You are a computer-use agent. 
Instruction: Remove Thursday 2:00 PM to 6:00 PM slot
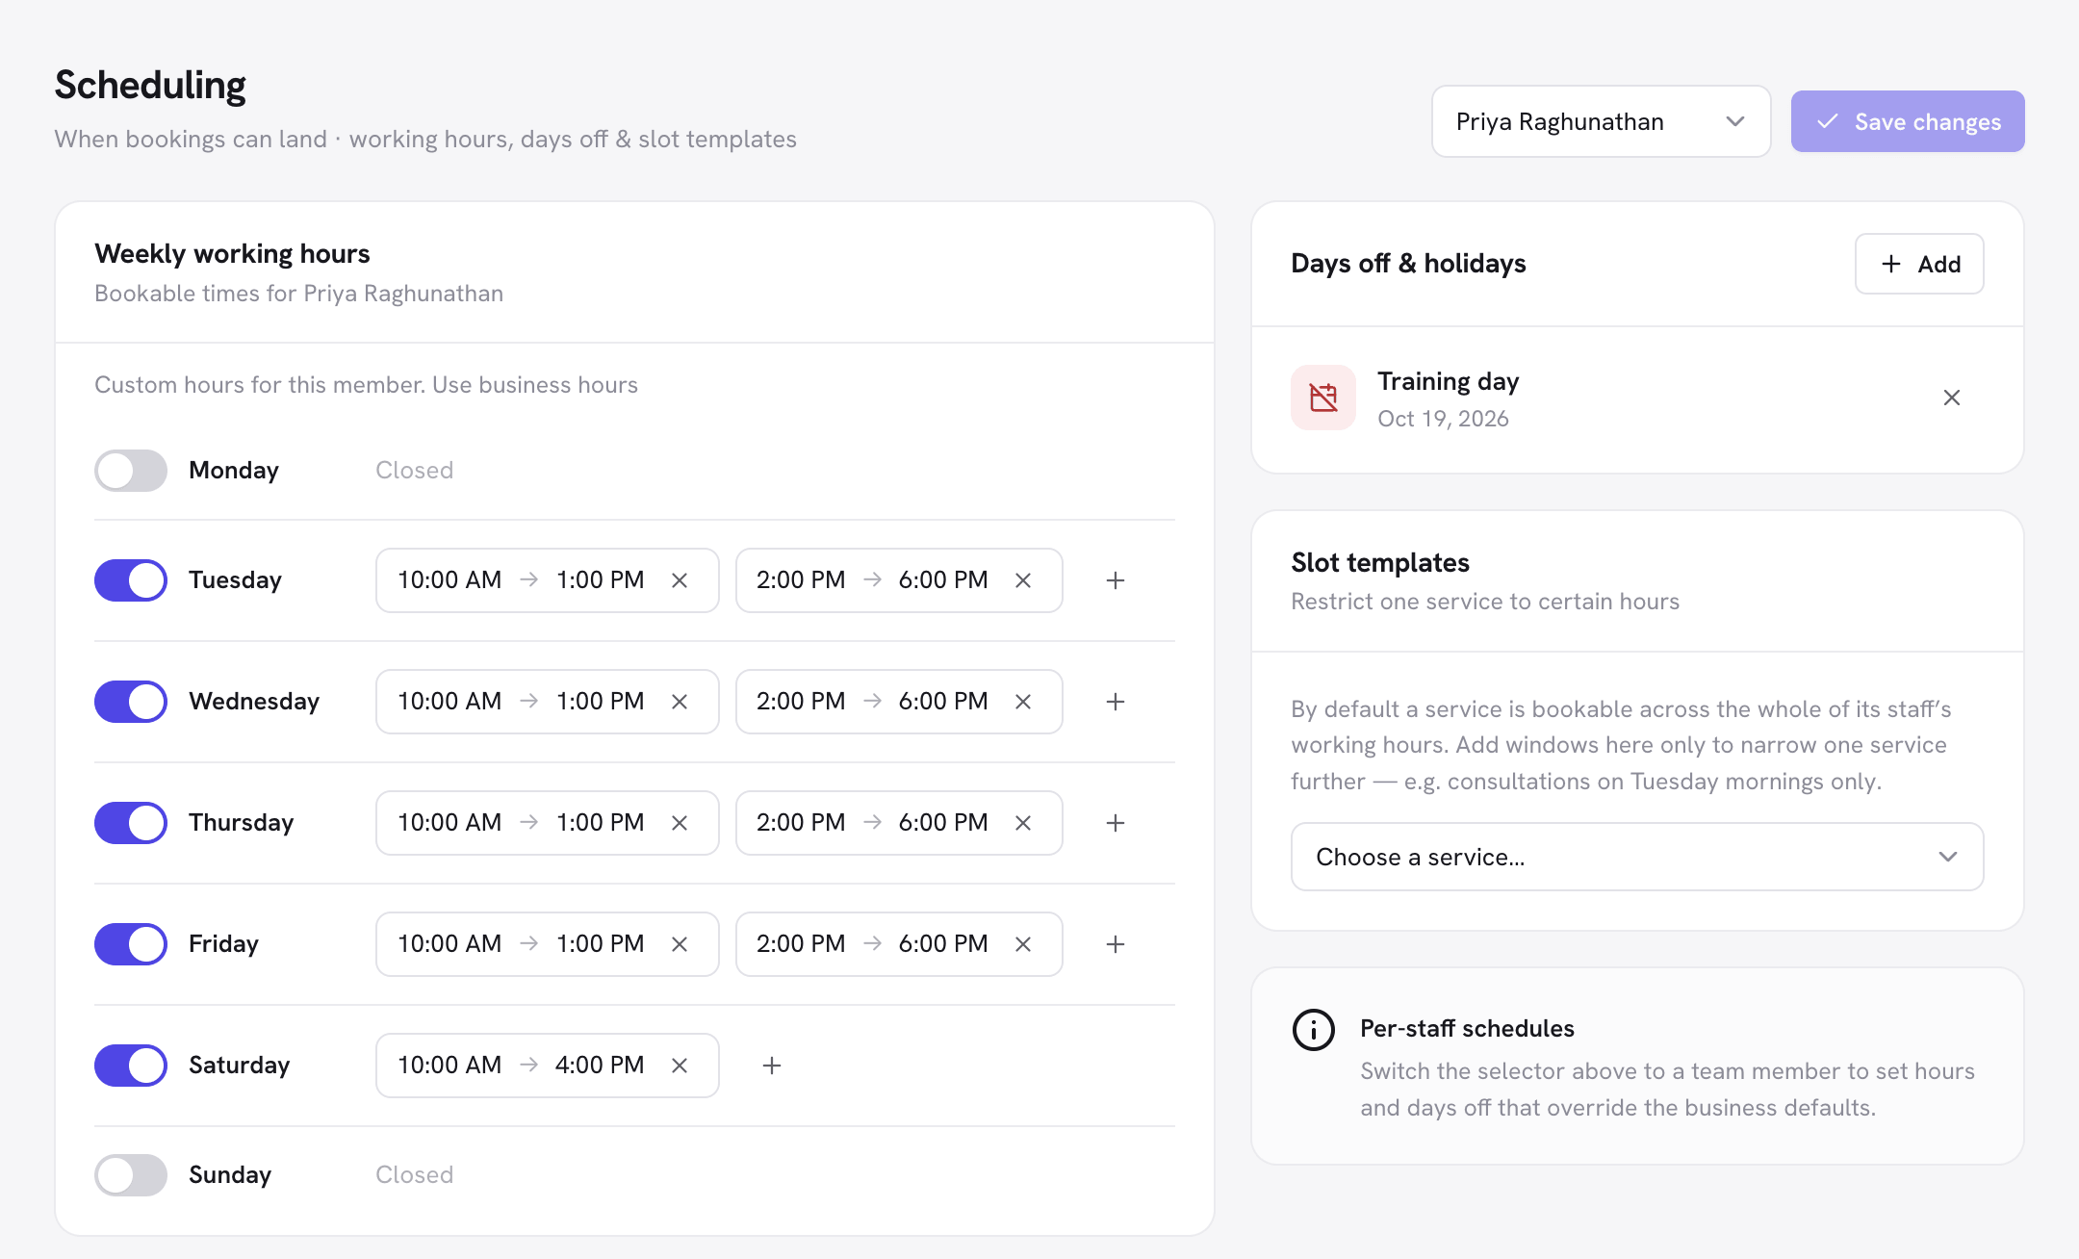pyautogui.click(x=1023, y=823)
